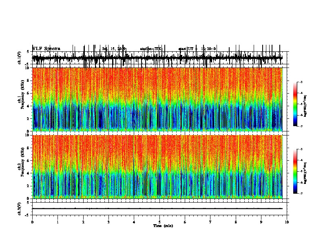Click the '2' kHz tick on ch.2 spectrogram axis
The height and width of the screenshot is (249, 323).
(29, 186)
